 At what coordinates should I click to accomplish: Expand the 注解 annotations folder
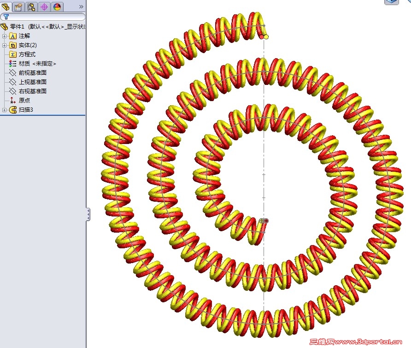(4, 36)
